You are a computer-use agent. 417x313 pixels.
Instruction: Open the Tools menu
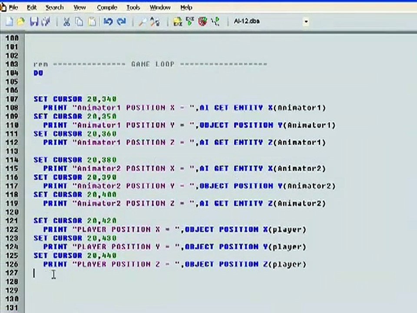[133, 7]
